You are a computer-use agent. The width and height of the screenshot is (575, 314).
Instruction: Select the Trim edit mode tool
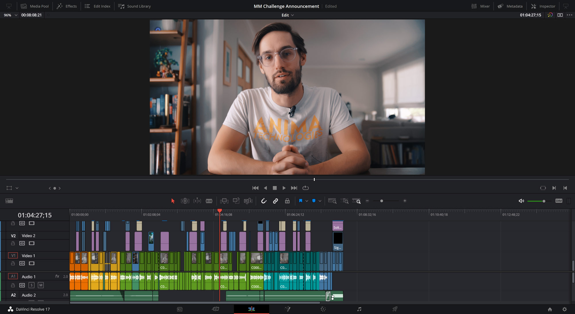click(x=185, y=201)
